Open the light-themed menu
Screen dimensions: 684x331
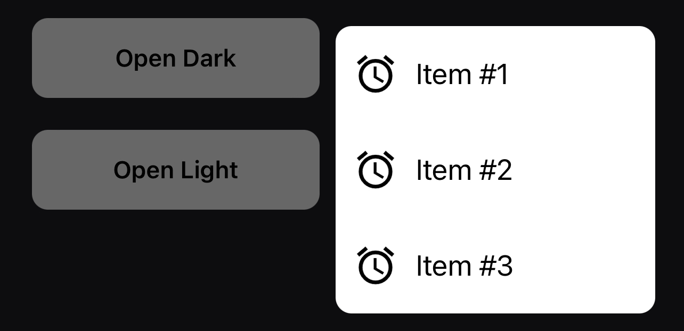[x=176, y=170]
